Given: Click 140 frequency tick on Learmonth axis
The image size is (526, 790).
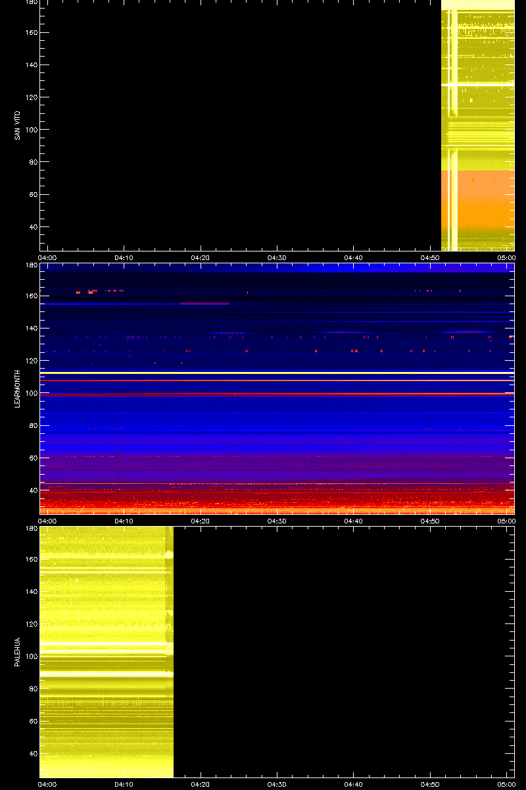Looking at the screenshot, I should pyautogui.click(x=31, y=329).
